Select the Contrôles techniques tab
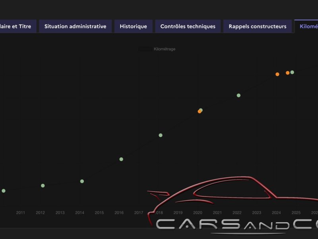Image resolution: width=318 pixels, height=239 pixels. click(188, 26)
